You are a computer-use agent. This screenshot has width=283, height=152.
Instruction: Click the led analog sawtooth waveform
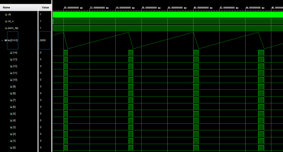coord(168,40)
